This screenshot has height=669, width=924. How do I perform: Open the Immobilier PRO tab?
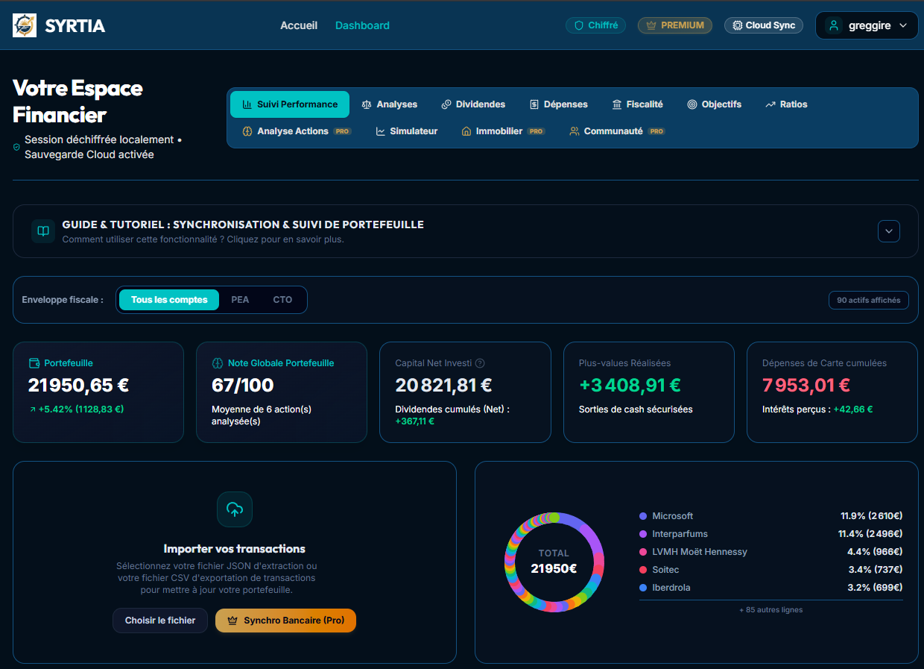tap(504, 131)
